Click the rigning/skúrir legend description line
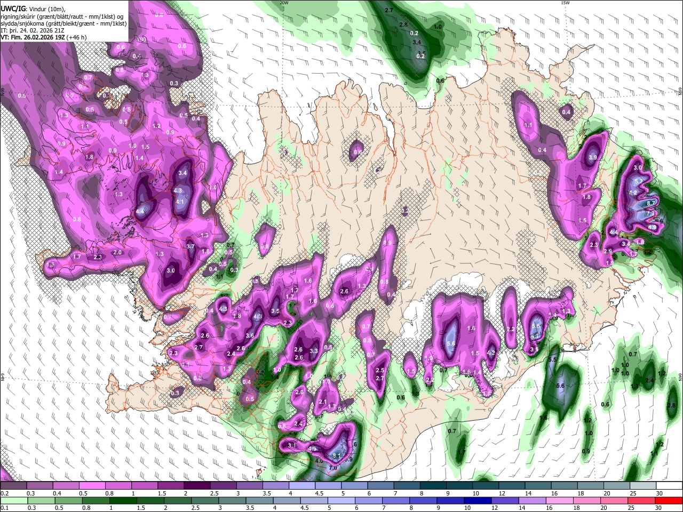The image size is (683, 512). 62,17
